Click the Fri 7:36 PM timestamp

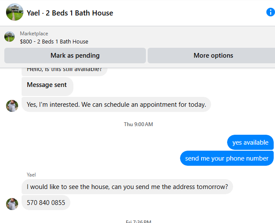tap(138, 221)
